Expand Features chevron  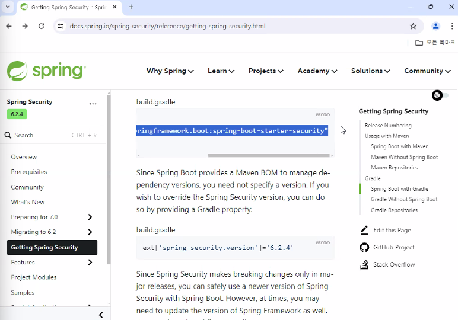point(90,263)
